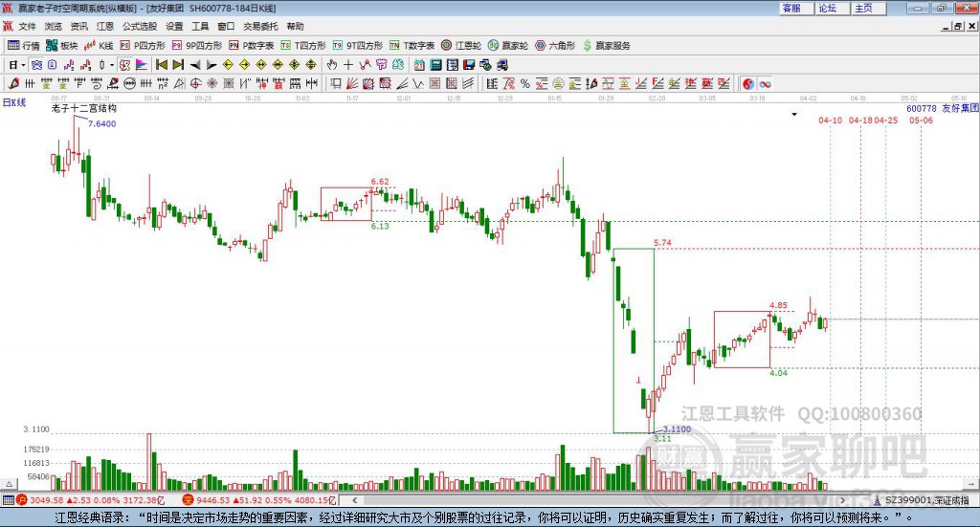Viewport: 980px width, 527px height.
Task: Open the 六角形 hexagon tool
Action: coord(555,46)
